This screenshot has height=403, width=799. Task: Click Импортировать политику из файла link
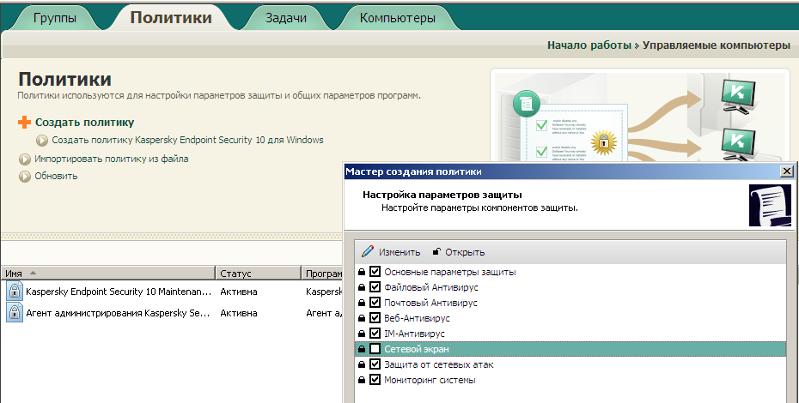[x=111, y=159]
